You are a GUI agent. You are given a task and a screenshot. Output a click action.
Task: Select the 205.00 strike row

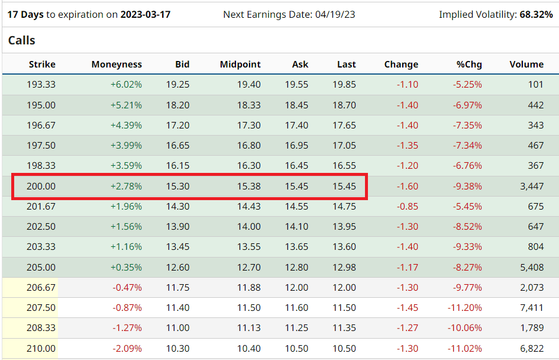click(x=41, y=267)
